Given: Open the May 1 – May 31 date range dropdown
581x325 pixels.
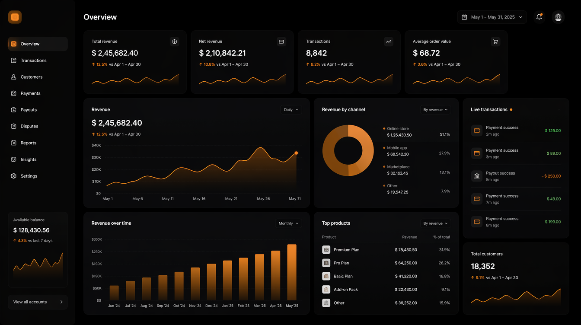Looking at the screenshot, I should tap(492, 17).
